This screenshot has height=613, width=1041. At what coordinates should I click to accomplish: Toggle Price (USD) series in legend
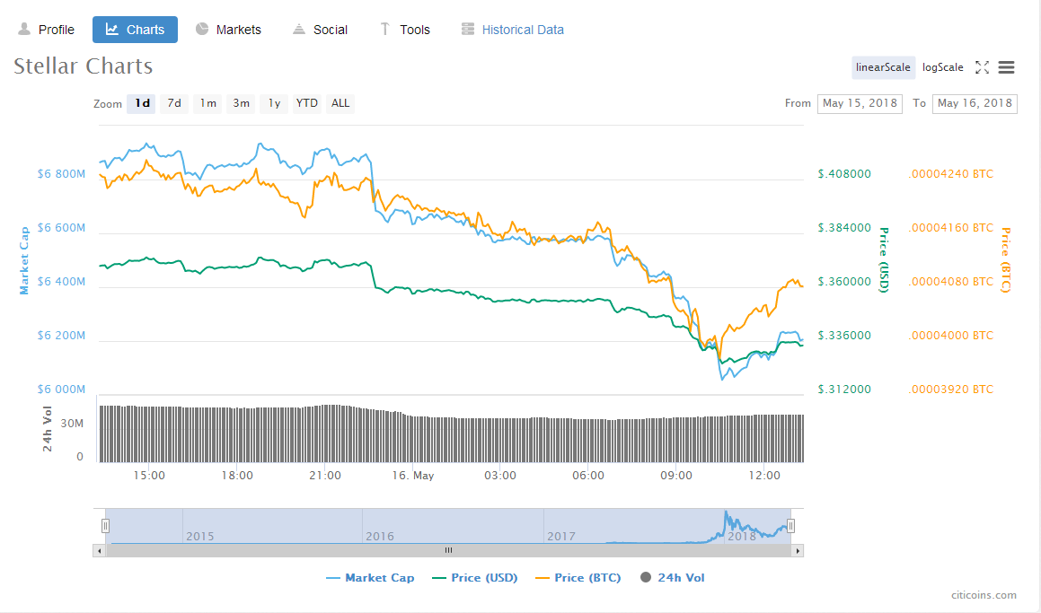(474, 578)
